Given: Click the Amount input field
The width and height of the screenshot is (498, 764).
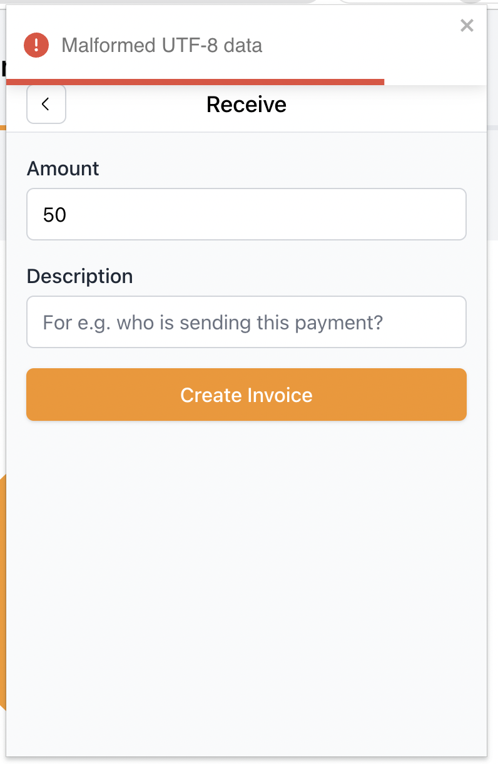Looking at the screenshot, I should (x=246, y=214).
